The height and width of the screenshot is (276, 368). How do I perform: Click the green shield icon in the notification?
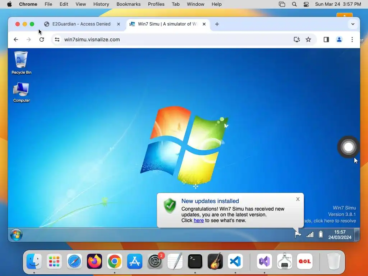click(170, 206)
